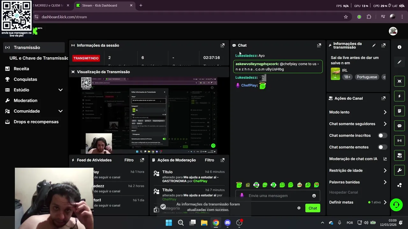Expand Restrição de idade options
This screenshot has height=229, width=408.
point(385,170)
